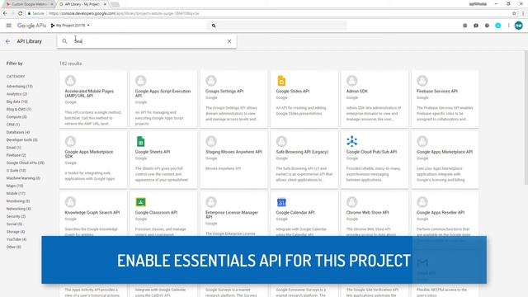Click the API Library search field
The width and height of the screenshot is (528, 297).
147,41
